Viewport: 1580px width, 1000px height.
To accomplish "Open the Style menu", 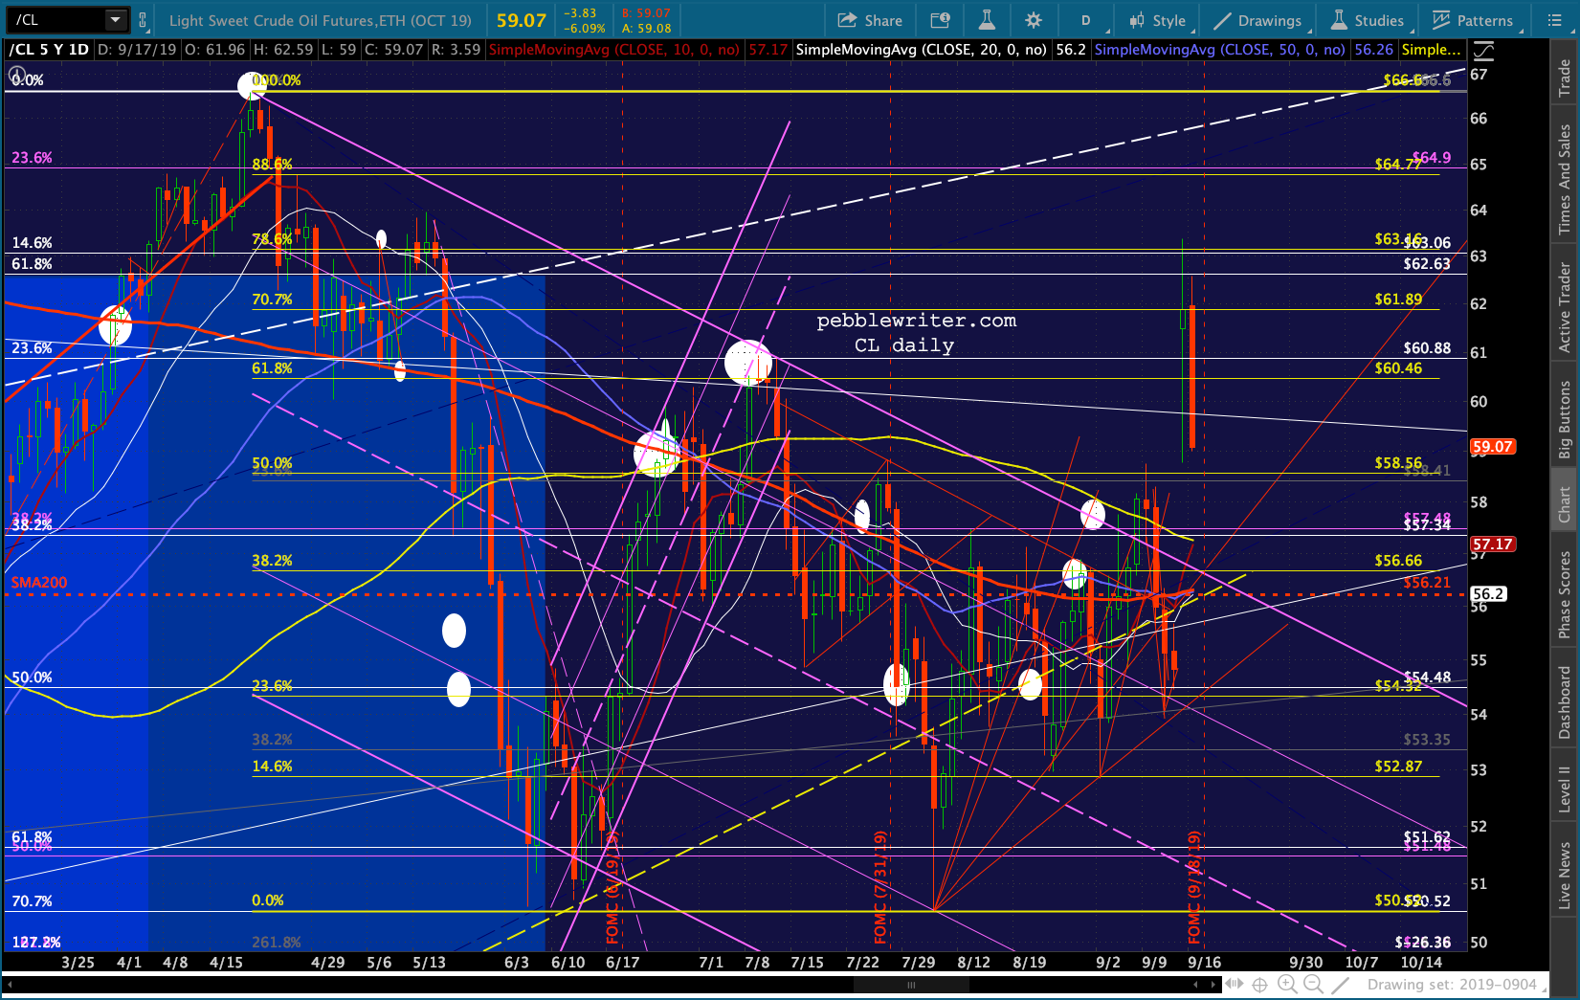I will tap(1157, 20).
